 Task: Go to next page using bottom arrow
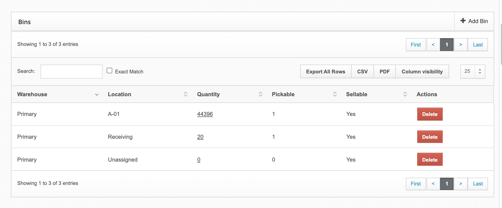coord(461,184)
